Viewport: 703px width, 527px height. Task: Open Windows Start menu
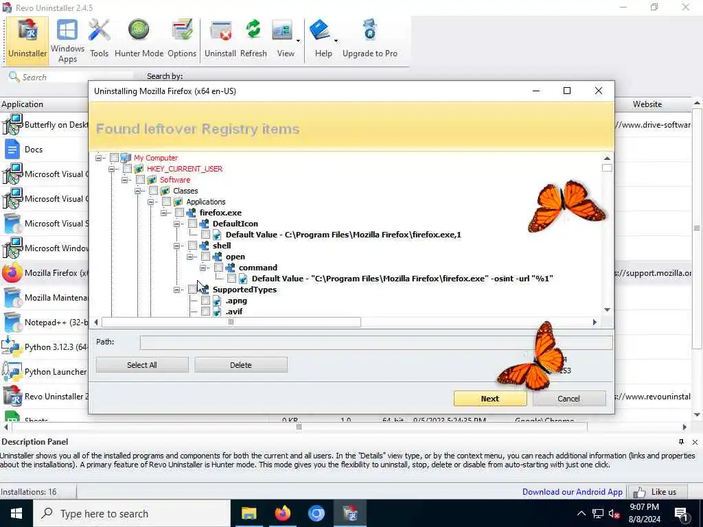(16, 513)
